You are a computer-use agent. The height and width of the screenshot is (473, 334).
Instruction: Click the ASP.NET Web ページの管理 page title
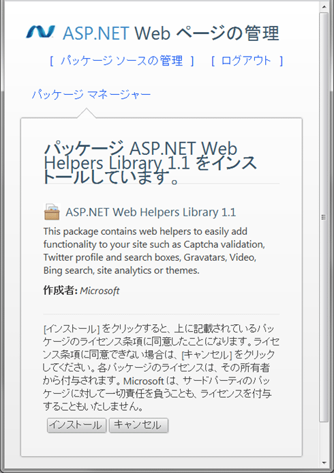(171, 33)
